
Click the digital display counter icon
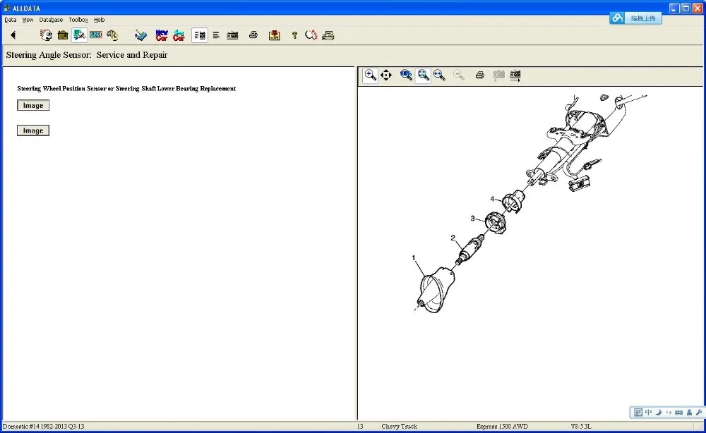pyautogui.click(x=96, y=35)
